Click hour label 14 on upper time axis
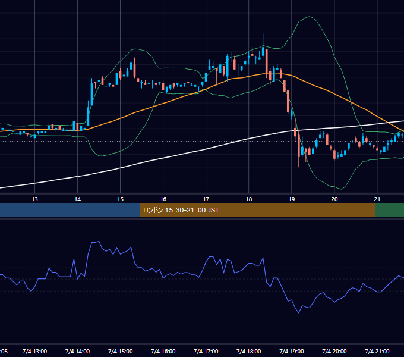404x357 pixels. click(x=77, y=199)
